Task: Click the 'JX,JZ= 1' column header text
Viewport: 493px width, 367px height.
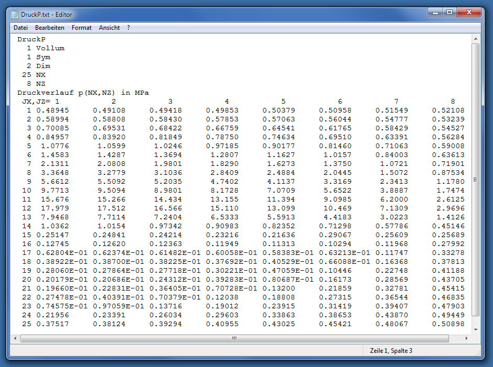Action: pos(40,102)
